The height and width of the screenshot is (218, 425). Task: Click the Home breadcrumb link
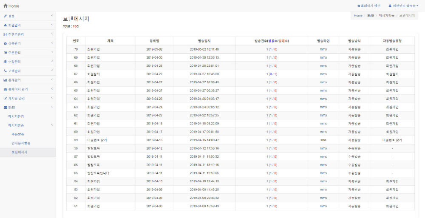[358, 16]
